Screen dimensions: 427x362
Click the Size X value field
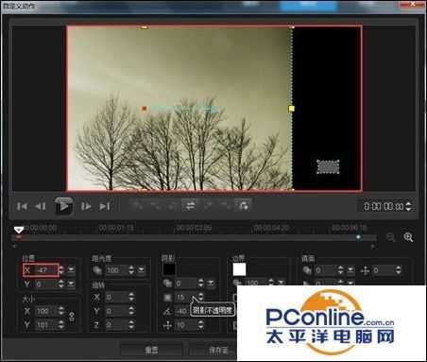click(x=45, y=311)
